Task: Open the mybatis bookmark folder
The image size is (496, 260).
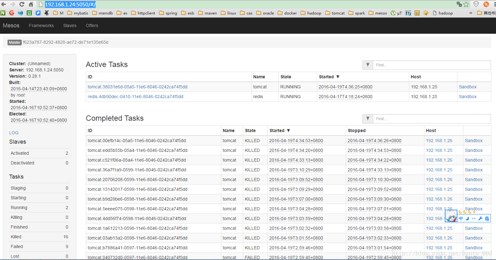Action: [78, 13]
